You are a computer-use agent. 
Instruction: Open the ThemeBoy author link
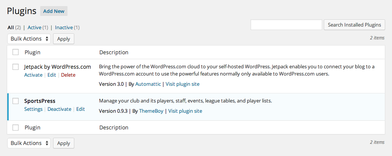tap(151, 111)
